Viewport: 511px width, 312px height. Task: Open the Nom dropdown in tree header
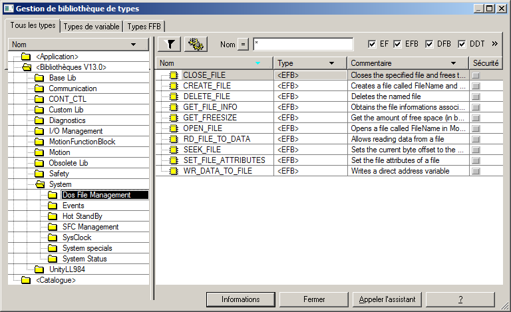tap(134, 45)
